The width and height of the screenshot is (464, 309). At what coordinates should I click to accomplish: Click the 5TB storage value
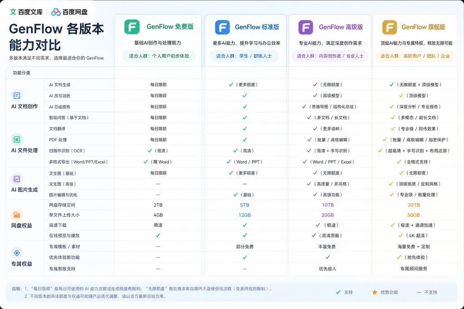coord(245,205)
